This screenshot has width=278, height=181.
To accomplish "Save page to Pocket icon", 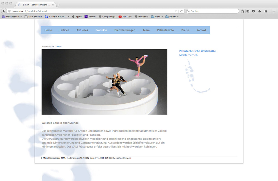I will coord(254,11).
